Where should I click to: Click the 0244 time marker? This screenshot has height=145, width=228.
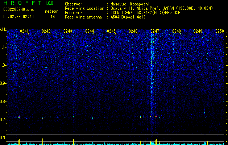pyautogui.click(x=90, y=31)
